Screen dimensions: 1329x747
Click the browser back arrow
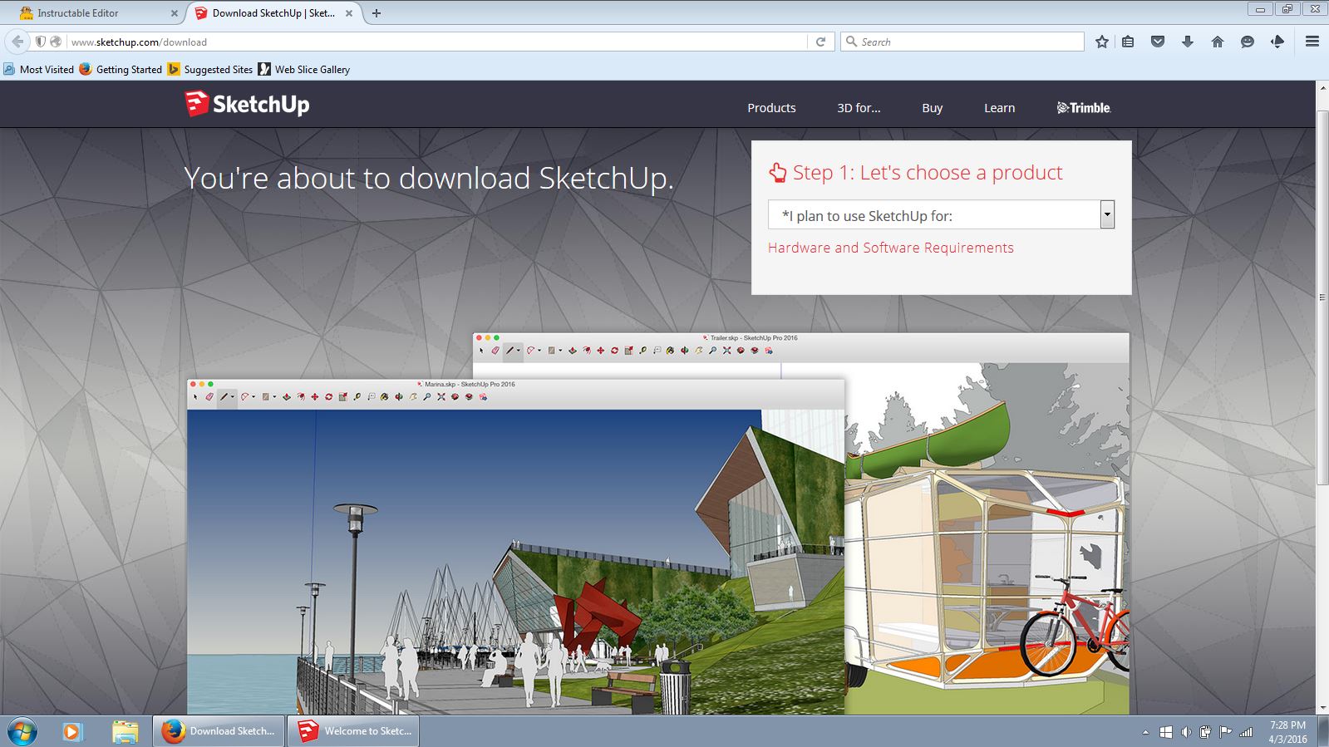coord(17,42)
